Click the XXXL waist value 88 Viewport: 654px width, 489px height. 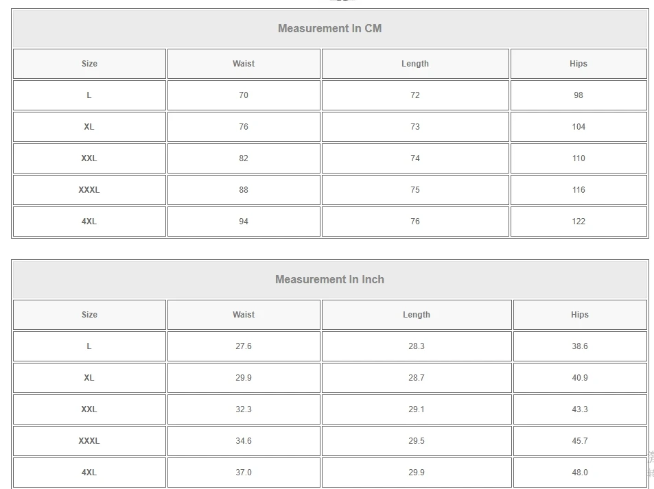(244, 190)
